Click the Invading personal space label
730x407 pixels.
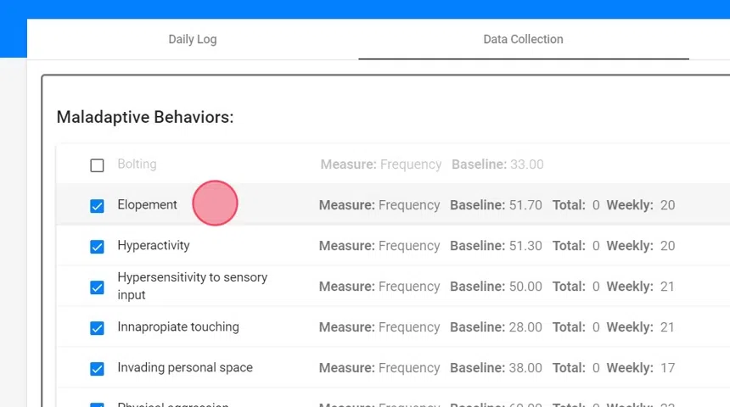click(185, 367)
